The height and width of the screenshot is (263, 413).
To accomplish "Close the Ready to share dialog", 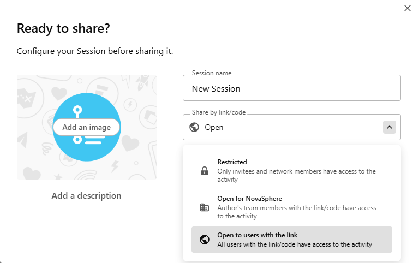I will tap(407, 8).
